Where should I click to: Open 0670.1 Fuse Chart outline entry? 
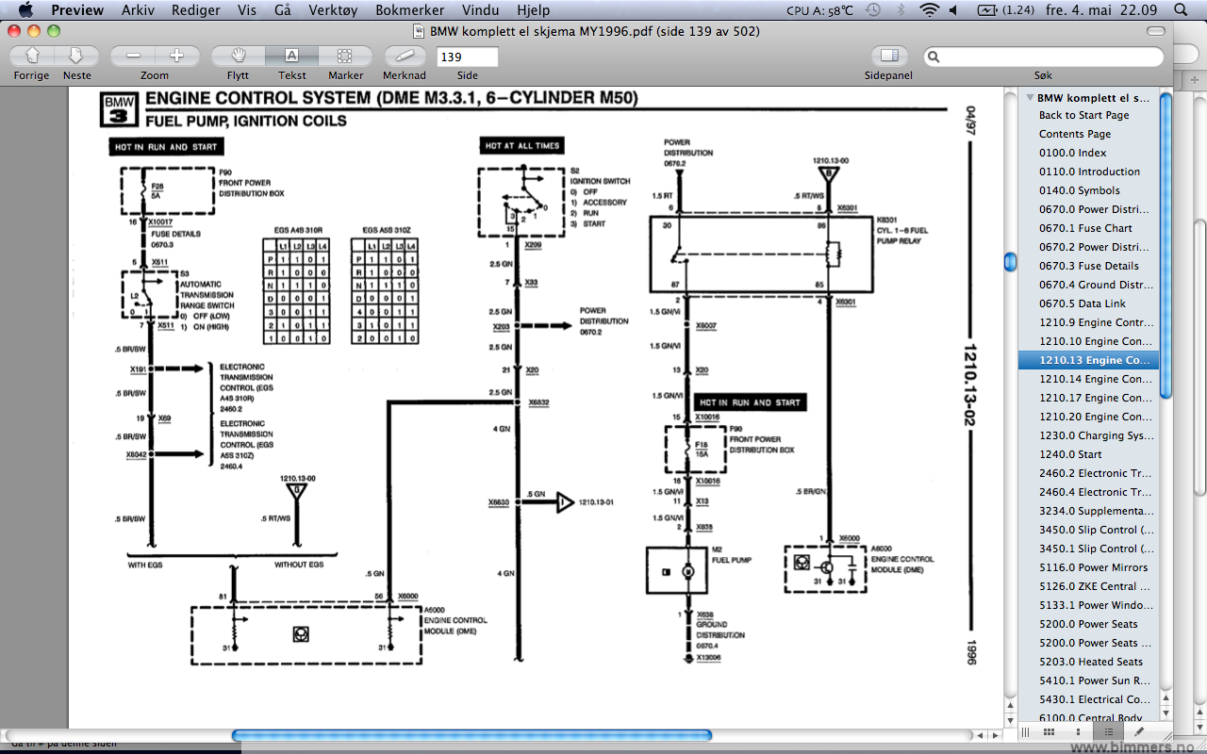(1085, 228)
